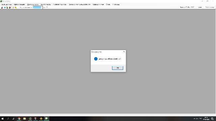Open the Windows Start menu
The height and width of the screenshot is (121, 216).
click(x=2, y=119)
